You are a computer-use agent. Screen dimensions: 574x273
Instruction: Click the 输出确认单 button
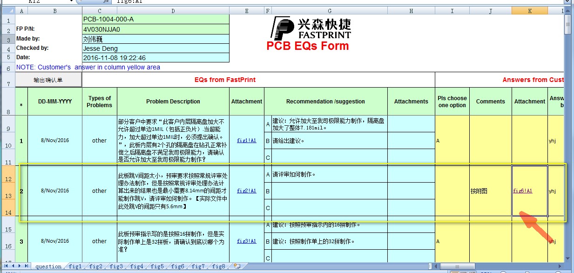48,80
